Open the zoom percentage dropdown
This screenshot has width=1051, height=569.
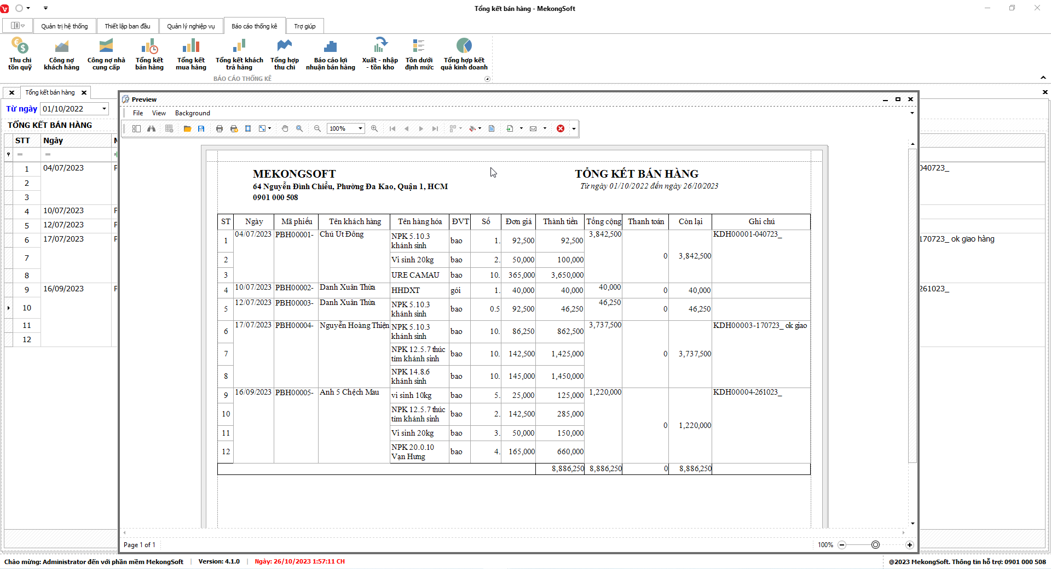pos(360,128)
